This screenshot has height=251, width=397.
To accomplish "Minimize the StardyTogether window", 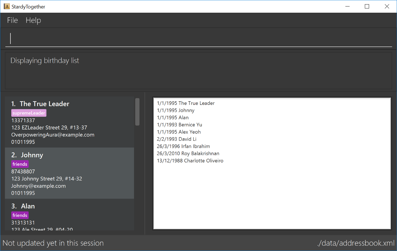I will (x=348, y=6).
